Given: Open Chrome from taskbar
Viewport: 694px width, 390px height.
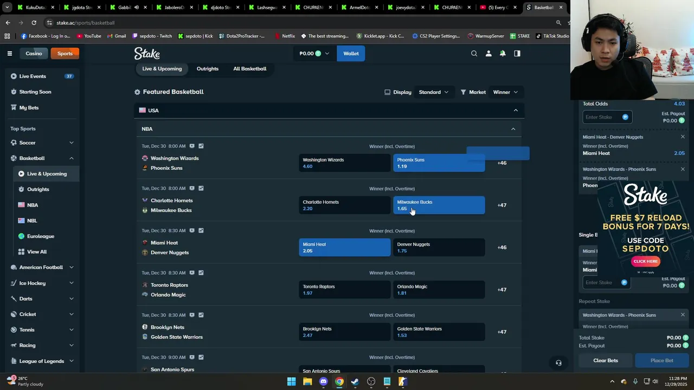Looking at the screenshot, I should pyautogui.click(x=339, y=382).
